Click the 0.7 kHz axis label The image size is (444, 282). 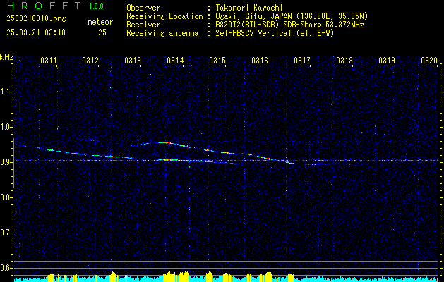tap(6, 233)
